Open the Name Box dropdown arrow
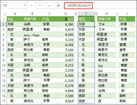This screenshot has width=137, height=105. click(x=25, y=5)
